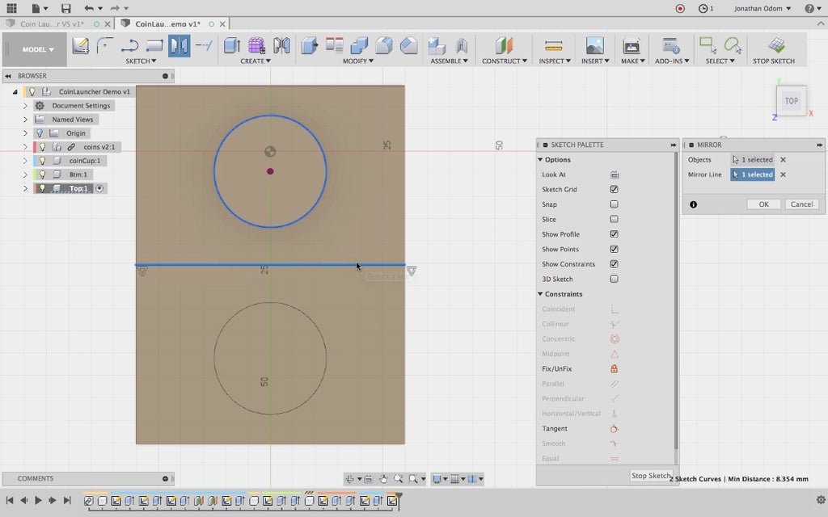Select the Mirror tool in the Sketch toolbar
Image resolution: width=828 pixels, height=517 pixels.
tap(179, 45)
